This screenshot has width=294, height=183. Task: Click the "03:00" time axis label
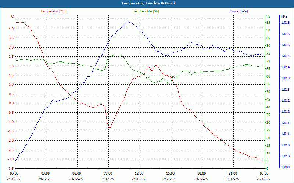click(x=46, y=173)
